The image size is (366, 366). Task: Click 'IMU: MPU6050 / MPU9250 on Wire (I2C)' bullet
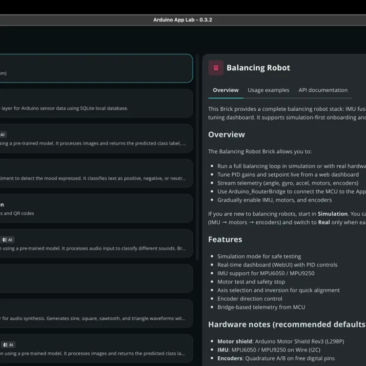(x=269, y=350)
